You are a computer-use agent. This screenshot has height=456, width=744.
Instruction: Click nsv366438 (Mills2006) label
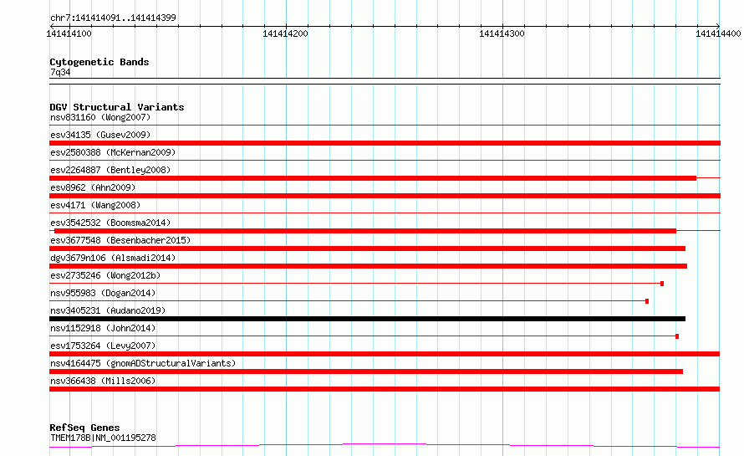[103, 381]
